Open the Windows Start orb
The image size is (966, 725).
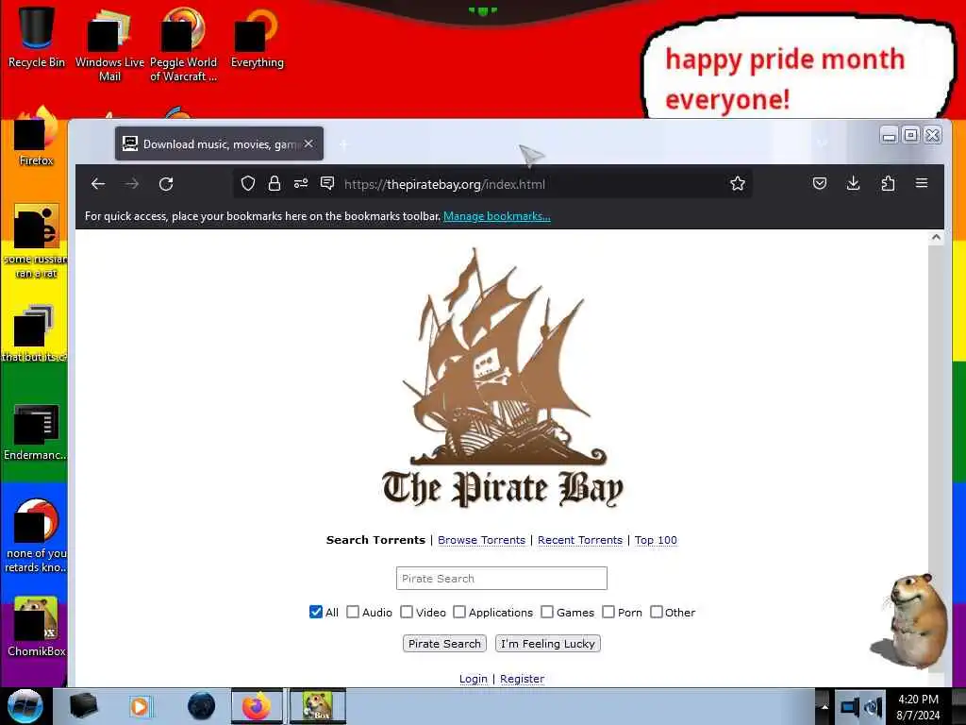25,706
